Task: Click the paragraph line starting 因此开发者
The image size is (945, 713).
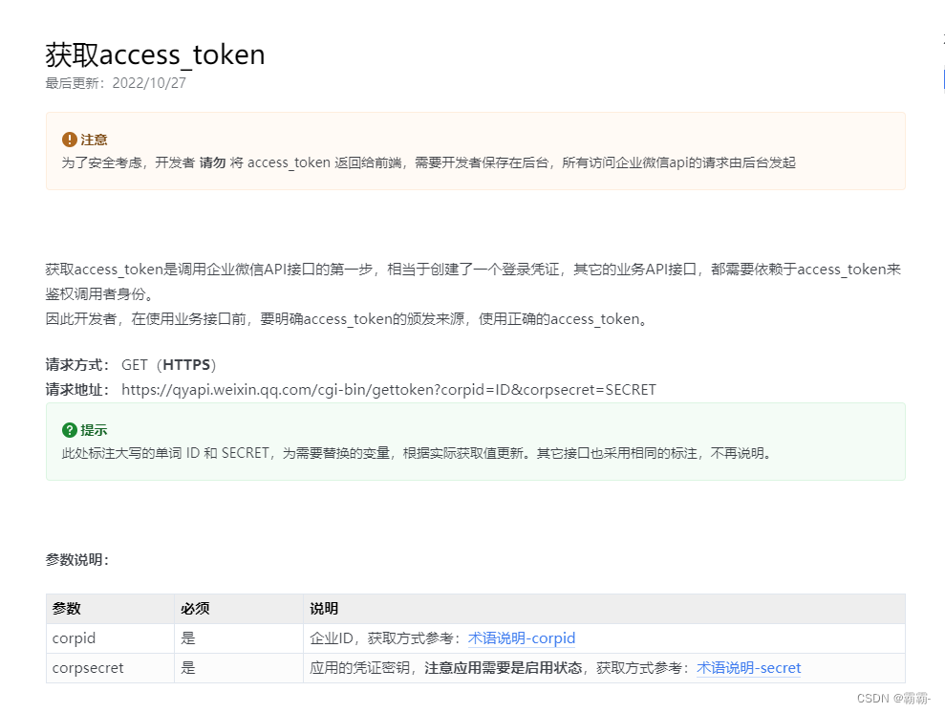Action: 349,319
